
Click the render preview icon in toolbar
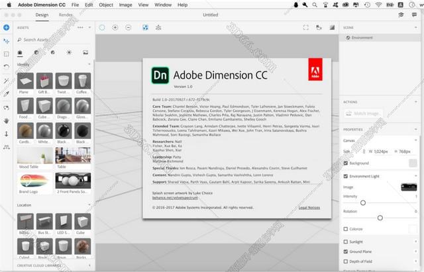coord(332,28)
